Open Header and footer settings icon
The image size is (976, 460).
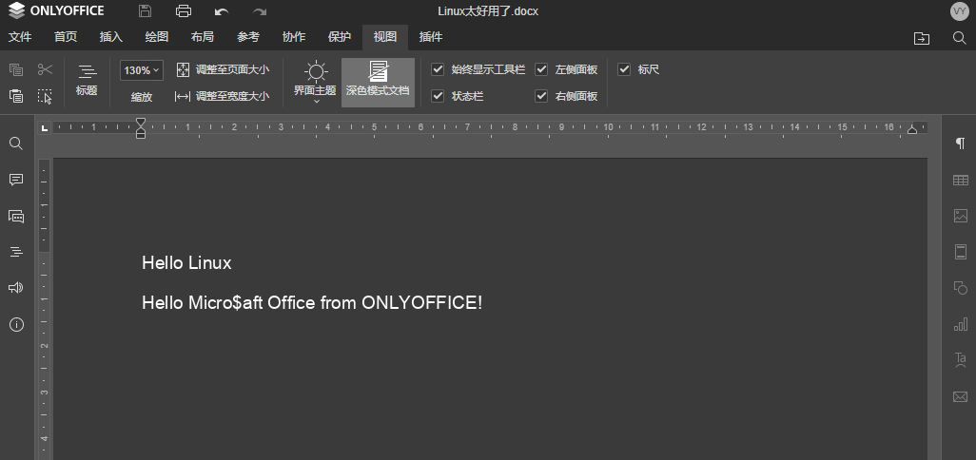[961, 252]
